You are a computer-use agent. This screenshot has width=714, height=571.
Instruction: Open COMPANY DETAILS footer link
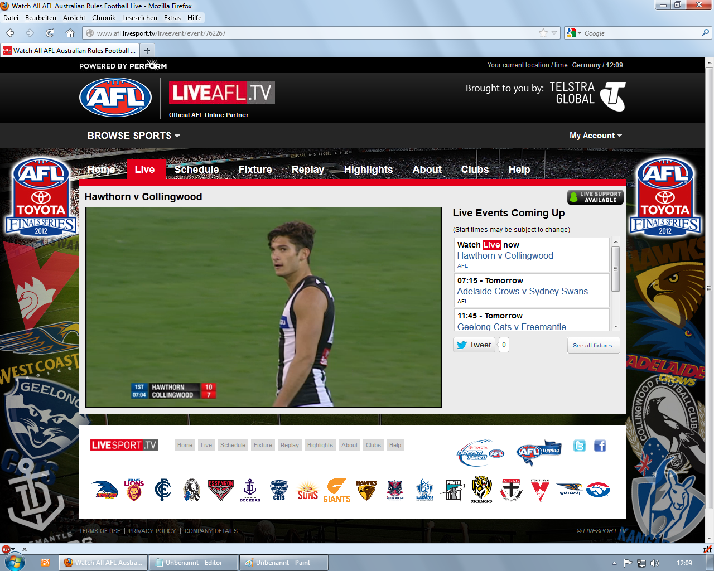[211, 531]
